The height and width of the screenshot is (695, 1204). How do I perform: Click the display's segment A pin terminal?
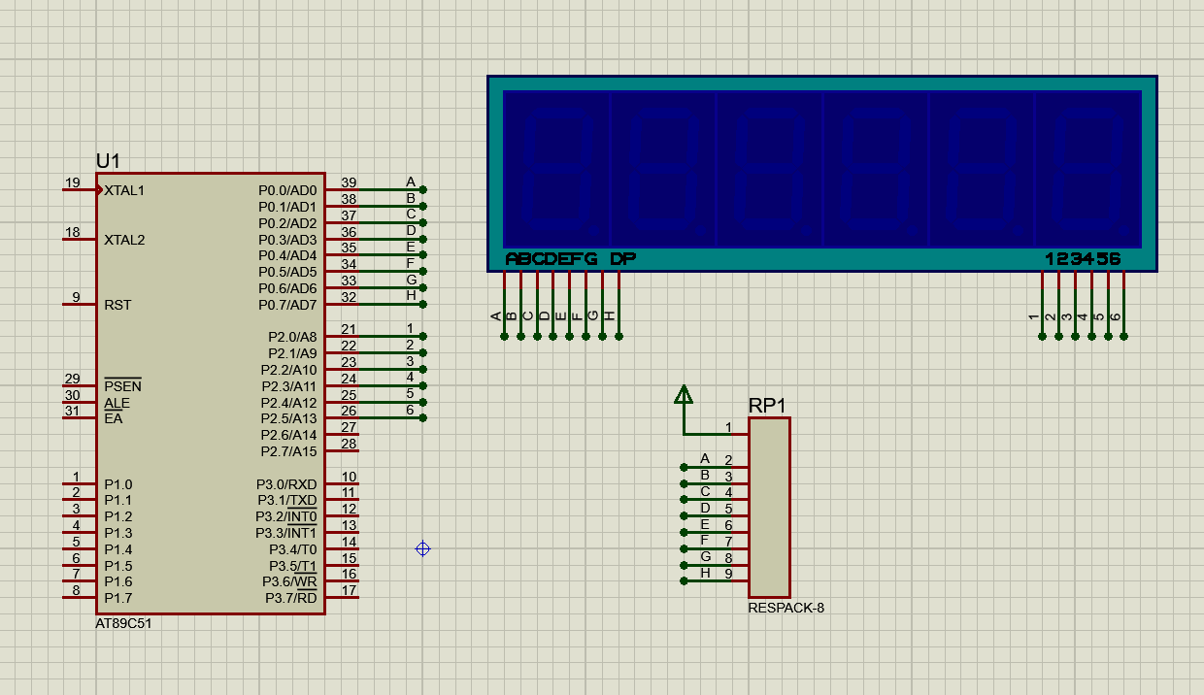(x=504, y=337)
